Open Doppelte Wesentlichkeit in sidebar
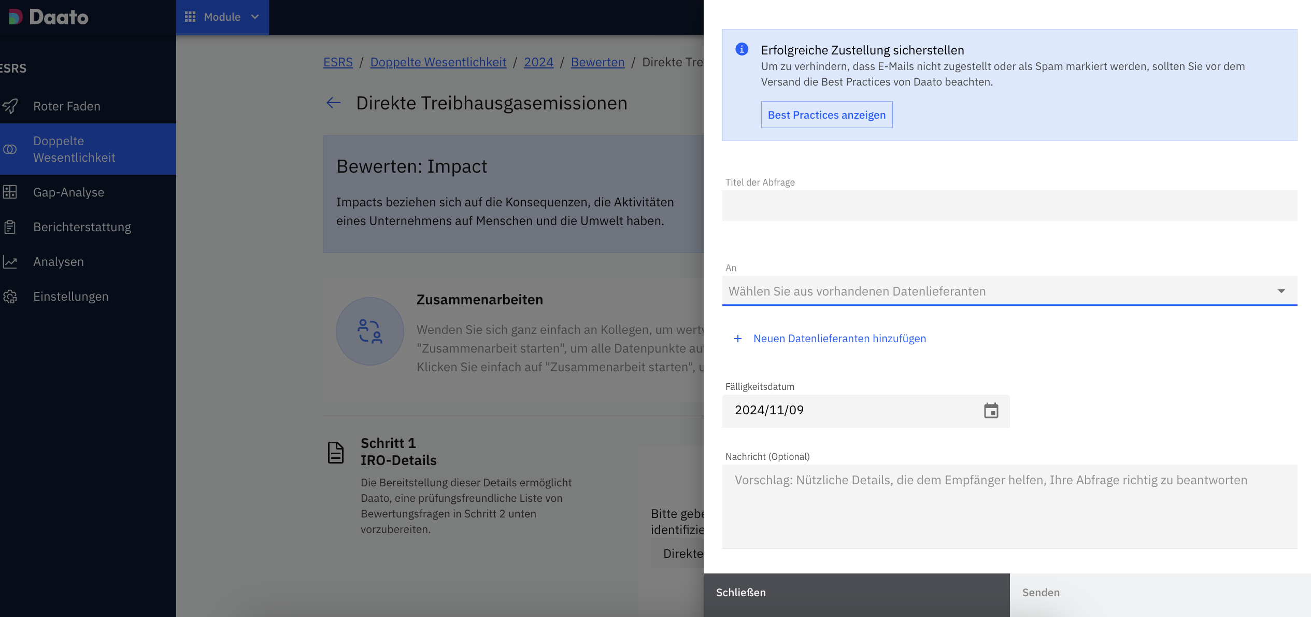1311x617 pixels. tap(74, 149)
